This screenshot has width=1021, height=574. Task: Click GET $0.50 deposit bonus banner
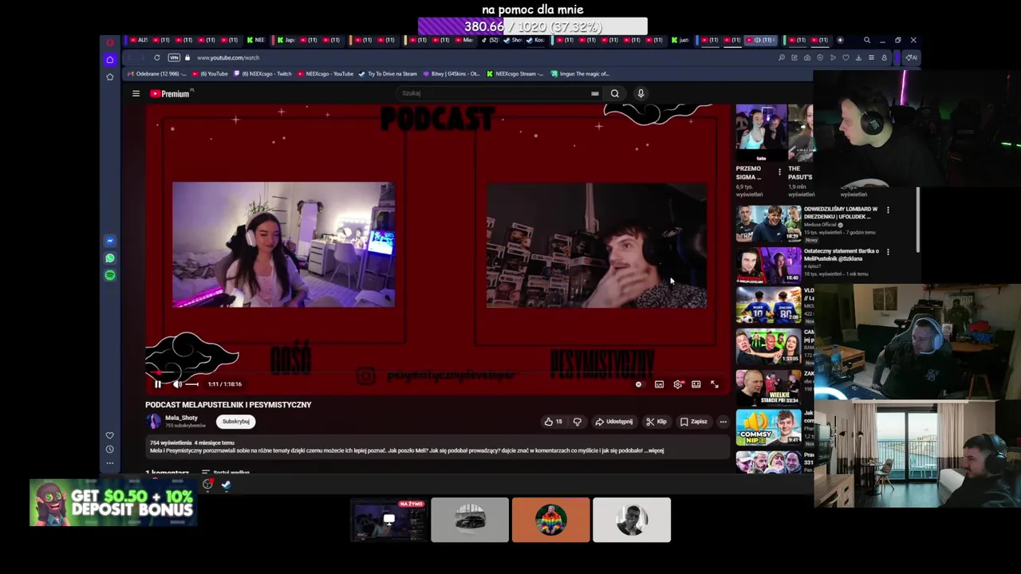(112, 503)
